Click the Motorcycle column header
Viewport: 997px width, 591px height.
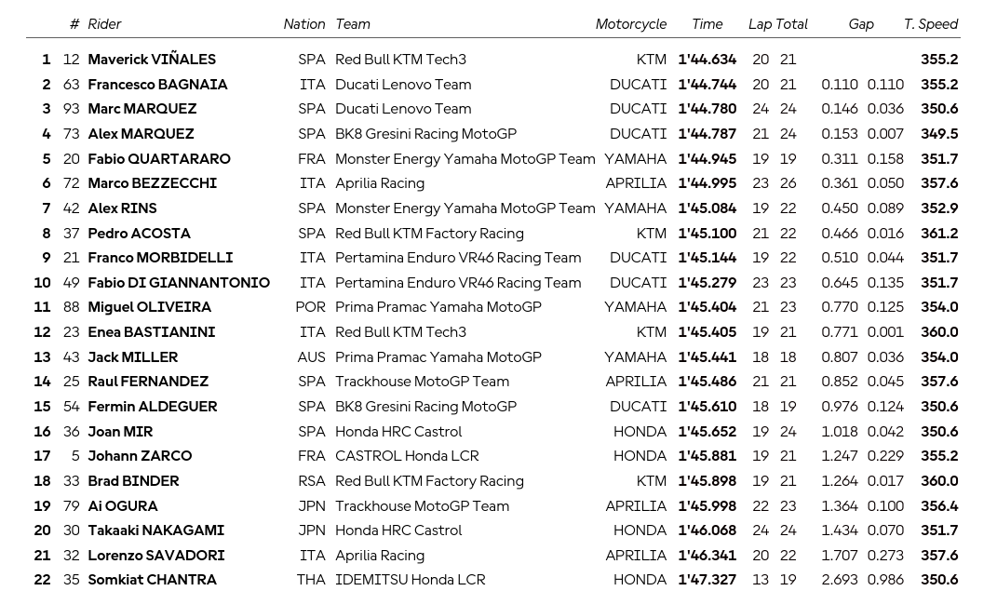tap(631, 24)
